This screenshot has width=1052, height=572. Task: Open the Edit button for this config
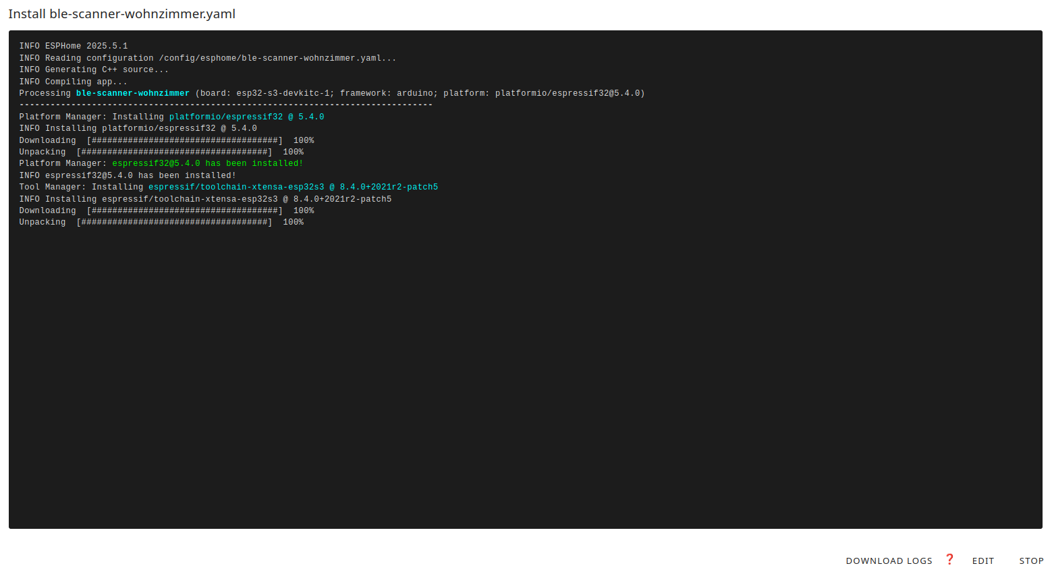coord(982,561)
